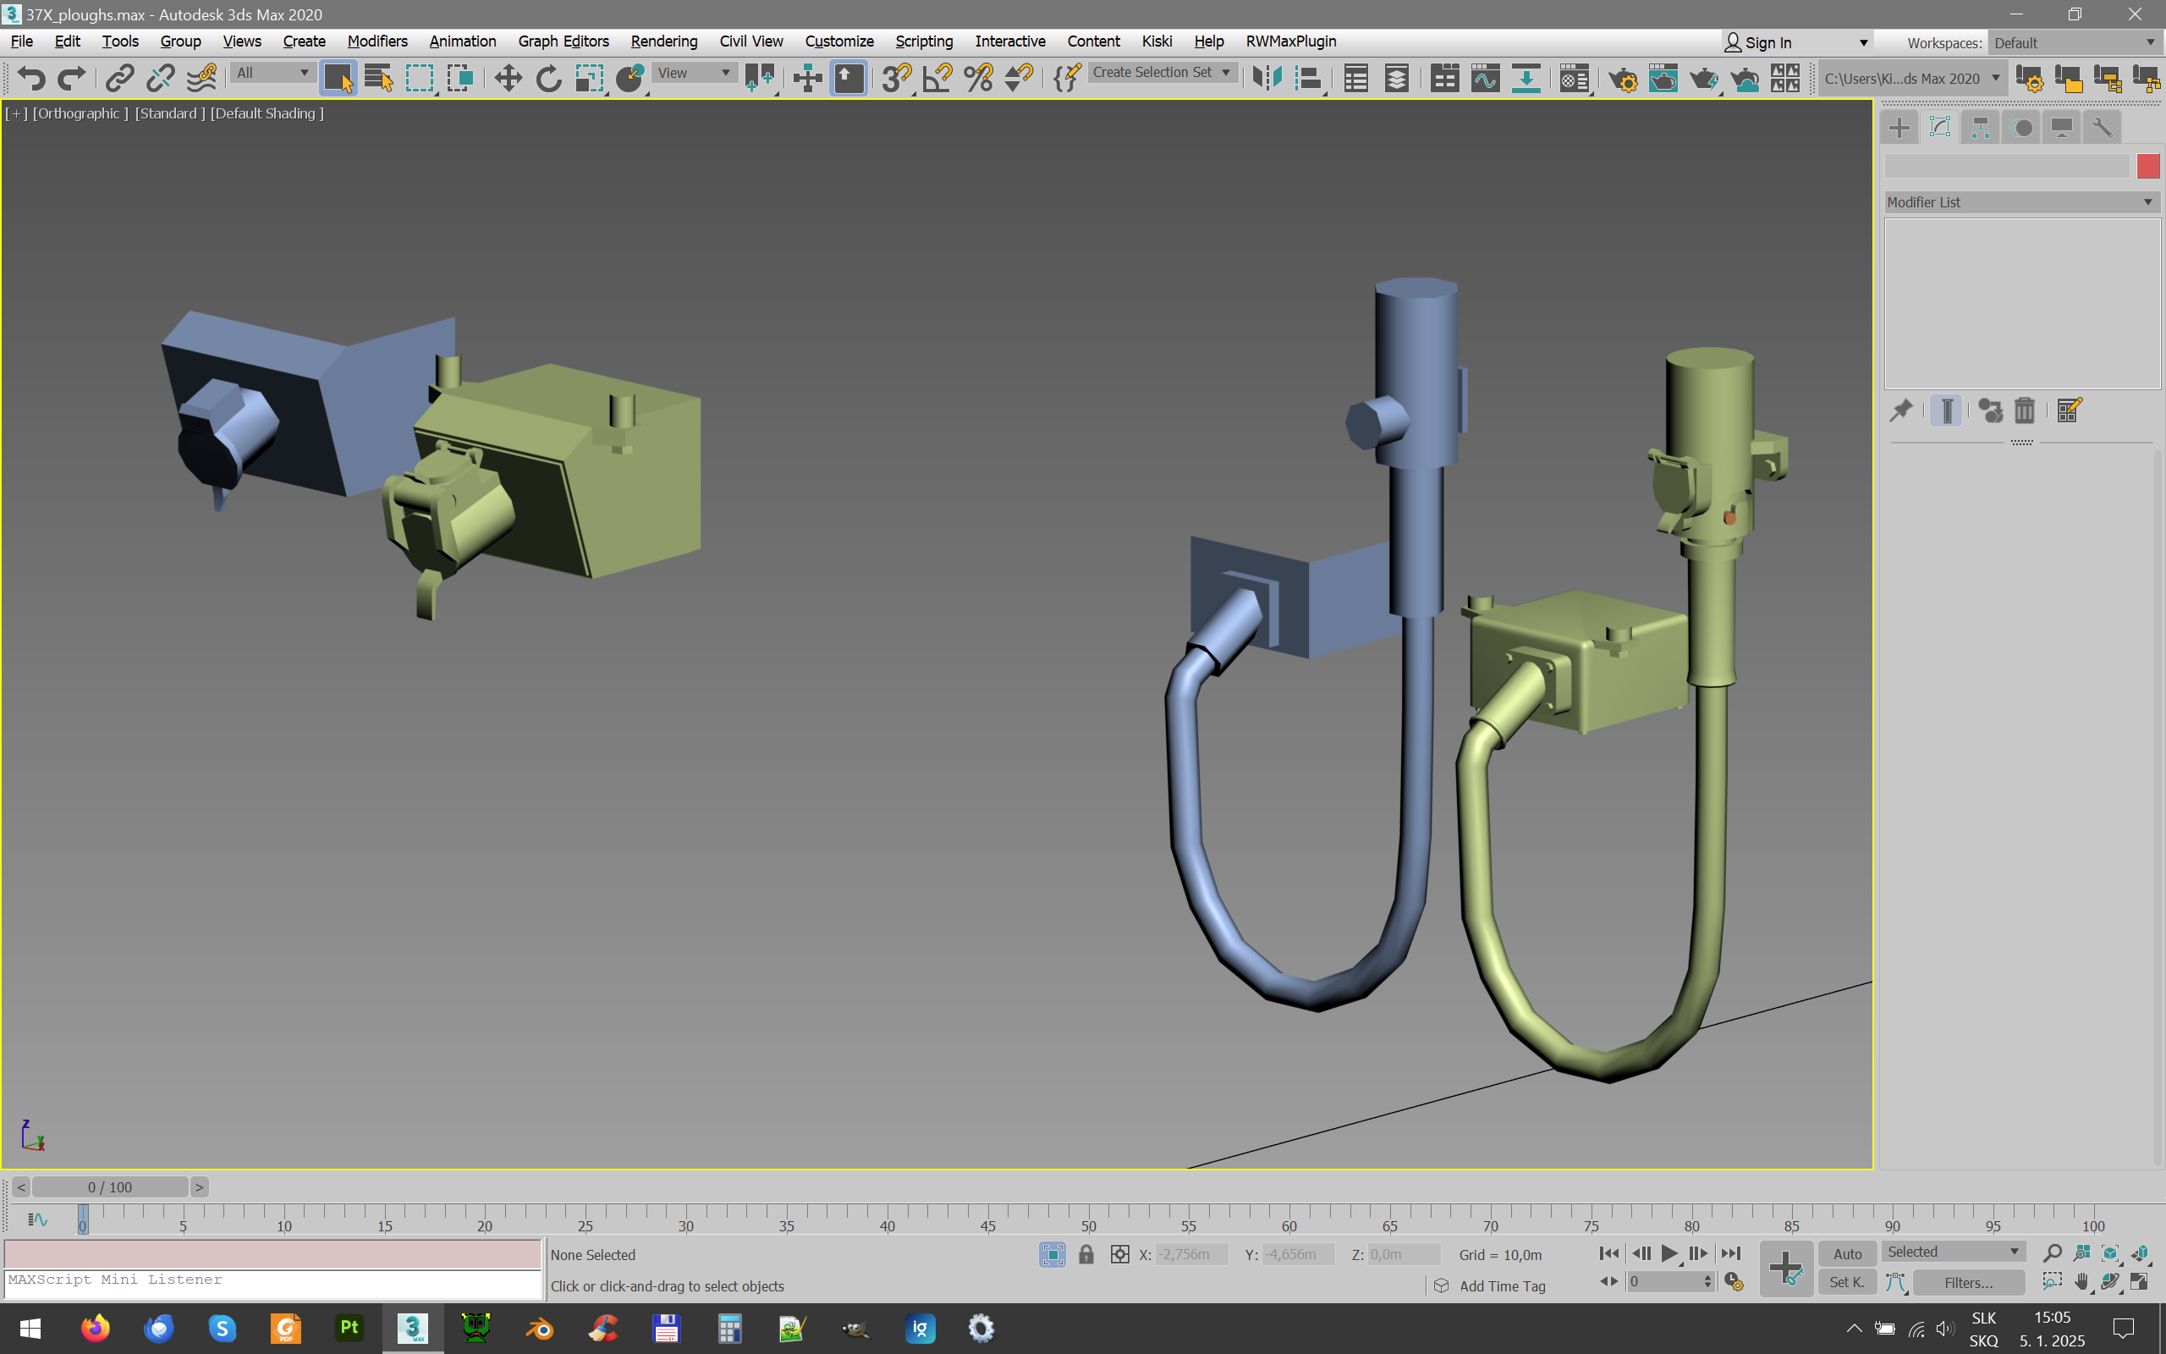Toggle Percent Snap
This screenshot has height=1354, width=2166.
[x=978, y=79]
